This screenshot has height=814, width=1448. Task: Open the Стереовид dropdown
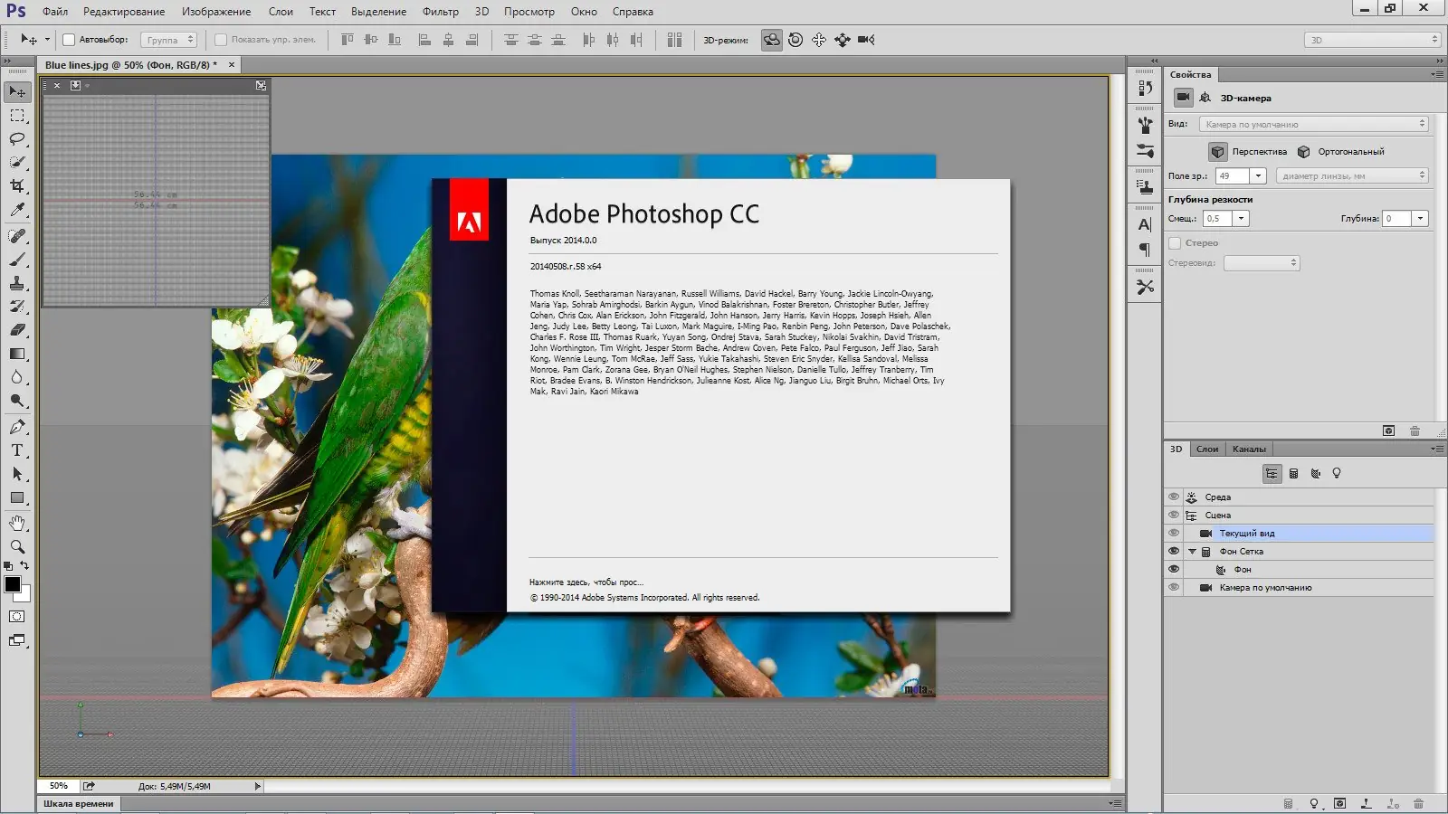(1262, 263)
